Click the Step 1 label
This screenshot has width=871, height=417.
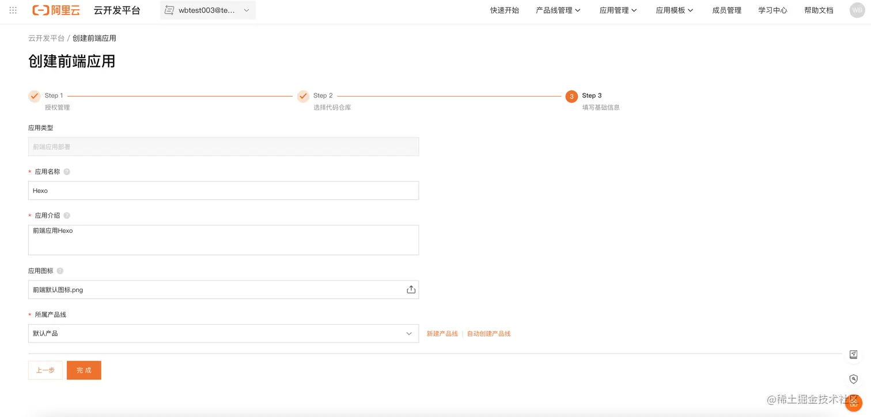[x=54, y=96]
